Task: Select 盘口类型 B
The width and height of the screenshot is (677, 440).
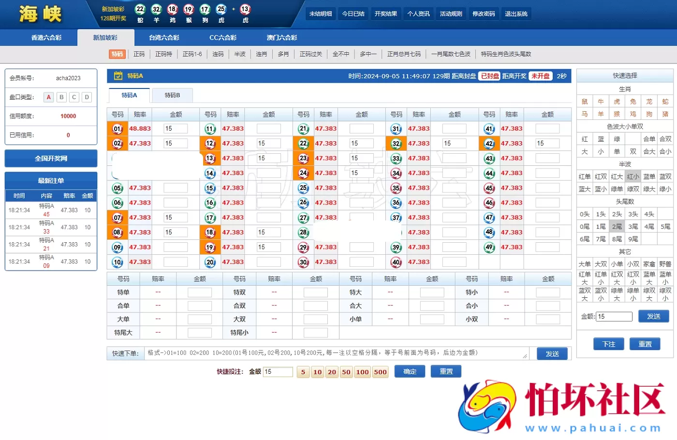Action: tap(61, 97)
